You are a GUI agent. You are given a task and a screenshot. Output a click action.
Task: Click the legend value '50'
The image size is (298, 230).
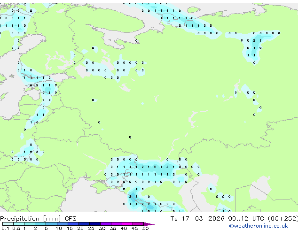[145, 228]
